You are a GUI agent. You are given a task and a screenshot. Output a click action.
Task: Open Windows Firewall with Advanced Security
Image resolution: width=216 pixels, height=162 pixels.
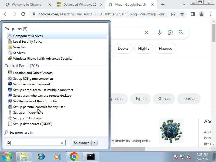pyautogui.click(x=43, y=59)
